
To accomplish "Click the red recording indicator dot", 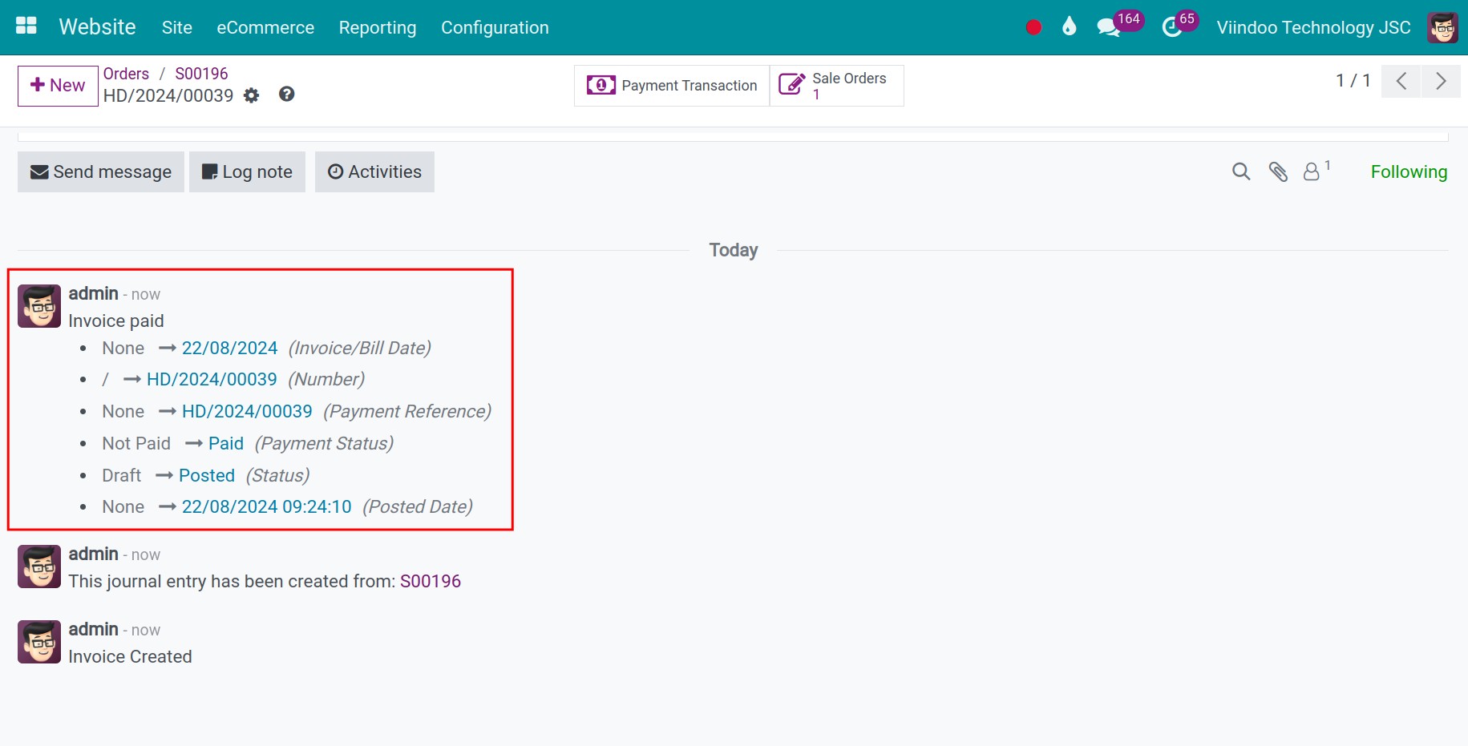I will pos(1033,27).
